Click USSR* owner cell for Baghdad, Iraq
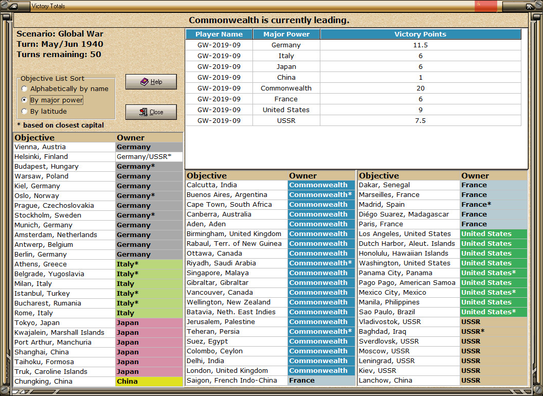The height and width of the screenshot is (396, 543). [x=494, y=332]
